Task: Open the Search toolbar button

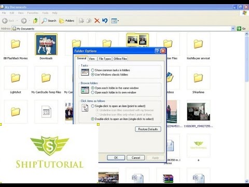Action: [49, 21]
